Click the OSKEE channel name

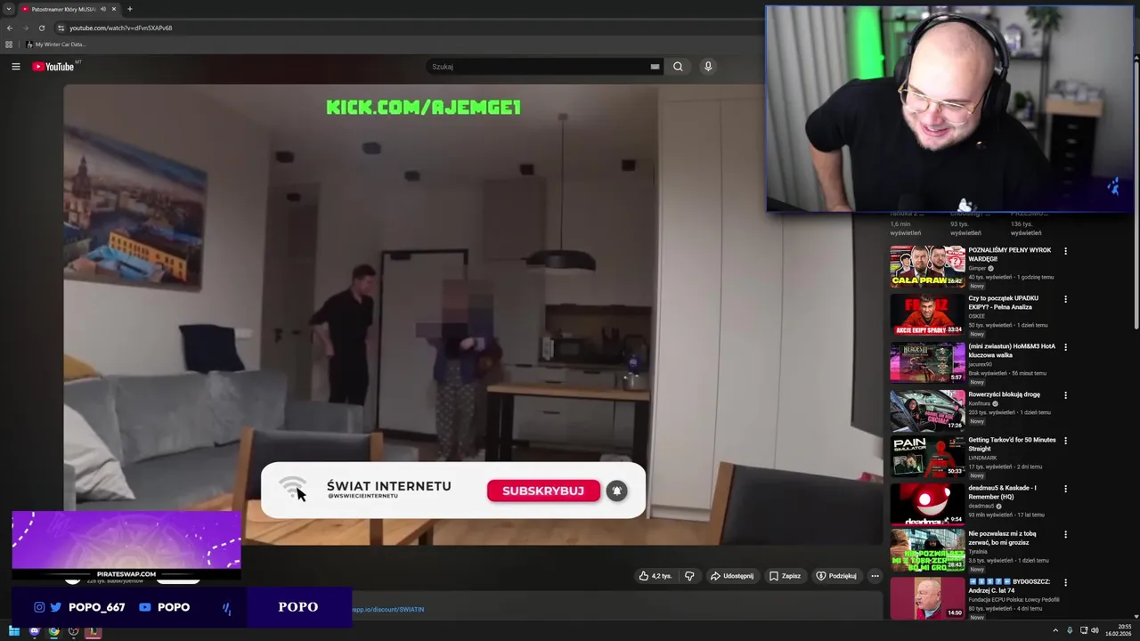point(976,316)
